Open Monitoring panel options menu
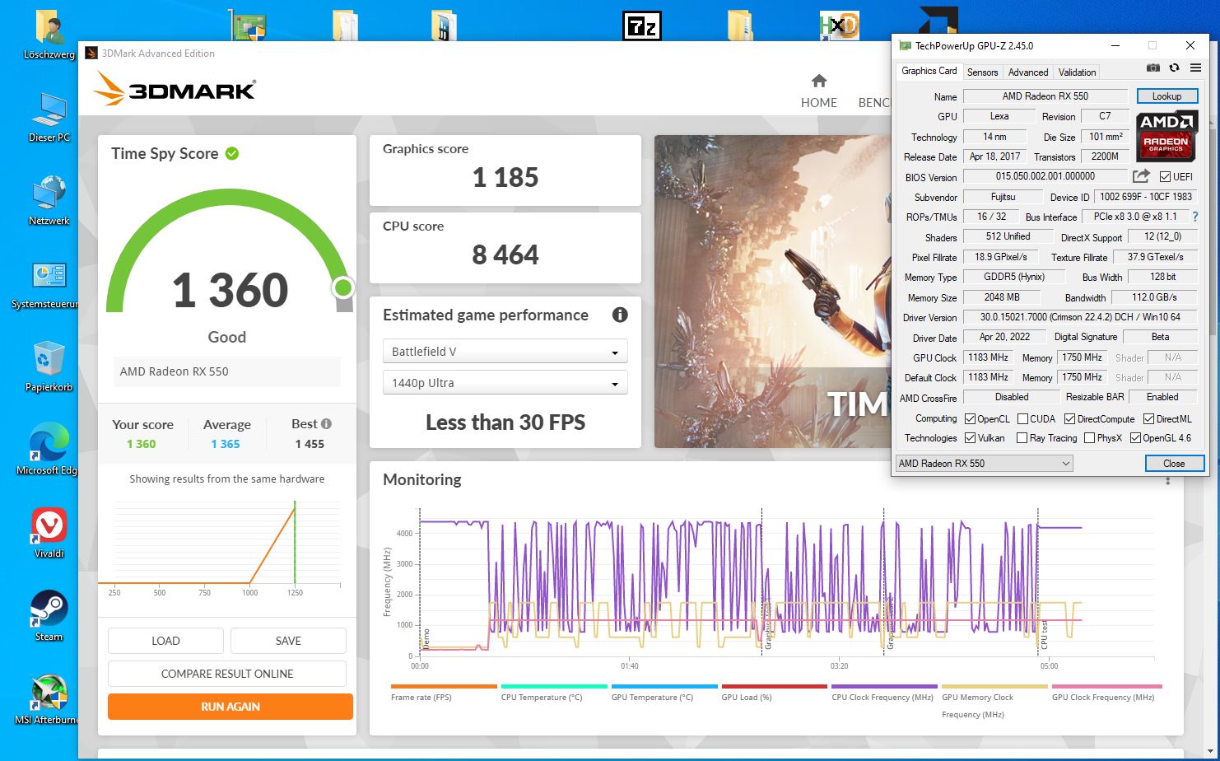This screenshot has width=1220, height=761. point(1167,479)
